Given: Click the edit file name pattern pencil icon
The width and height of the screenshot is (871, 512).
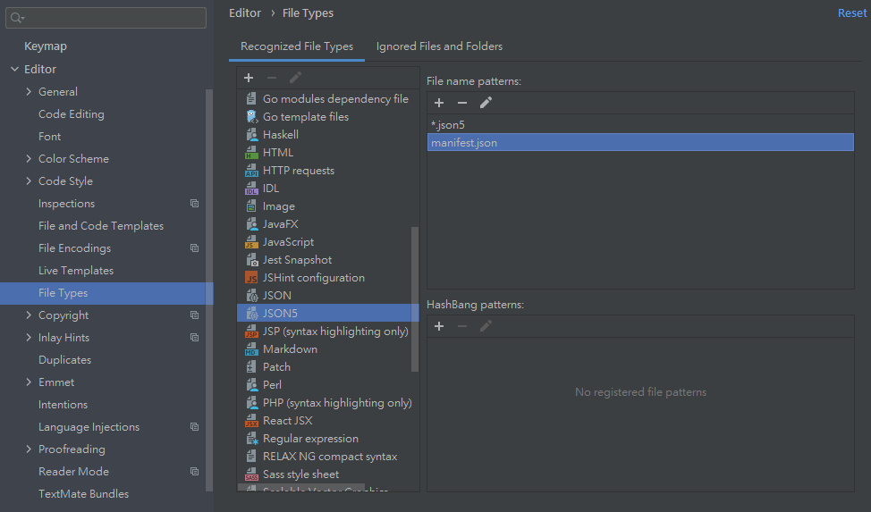Looking at the screenshot, I should click(486, 103).
